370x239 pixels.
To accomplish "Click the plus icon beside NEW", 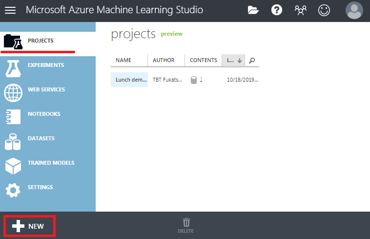I will (x=18, y=226).
